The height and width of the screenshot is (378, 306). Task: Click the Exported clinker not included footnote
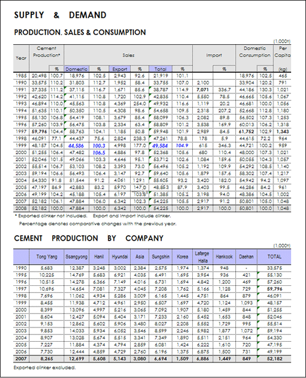[51, 216]
